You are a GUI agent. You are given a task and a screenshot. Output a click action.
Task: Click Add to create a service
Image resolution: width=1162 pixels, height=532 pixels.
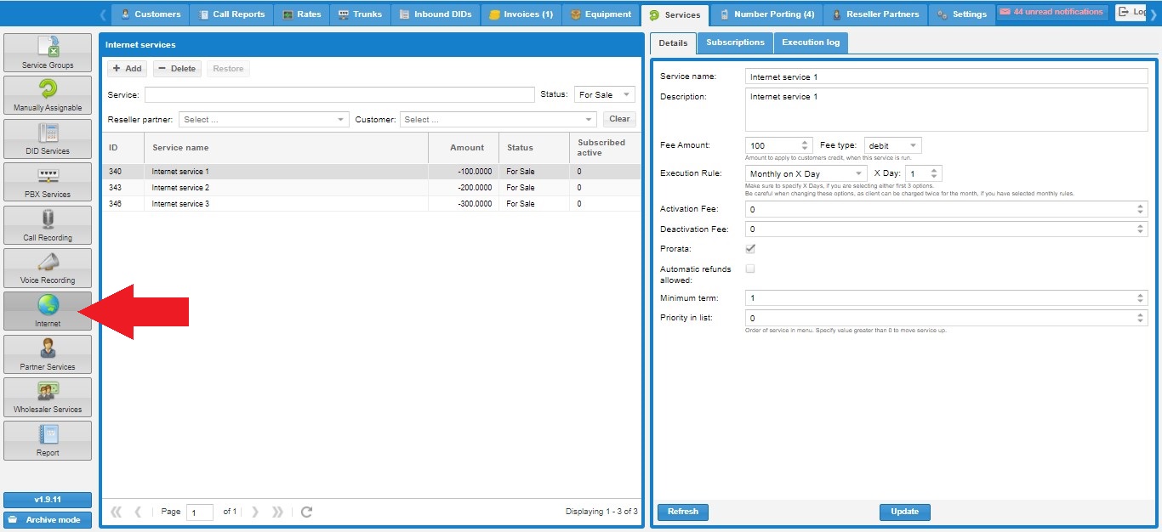coord(127,69)
